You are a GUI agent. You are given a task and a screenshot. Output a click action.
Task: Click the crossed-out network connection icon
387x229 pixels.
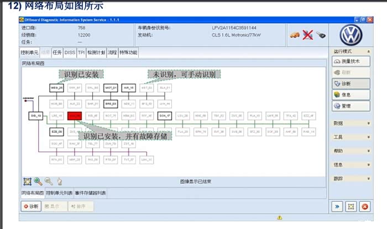307,35
